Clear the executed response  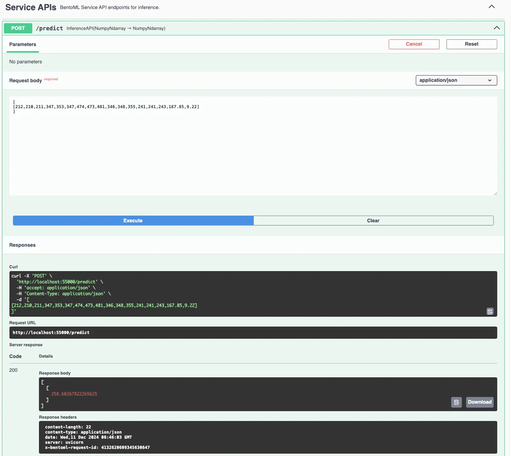[373, 221]
